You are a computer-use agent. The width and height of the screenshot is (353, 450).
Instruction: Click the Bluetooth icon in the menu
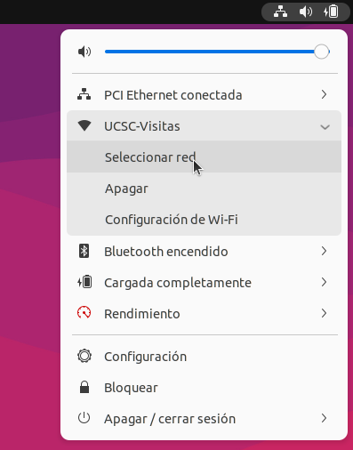point(84,252)
